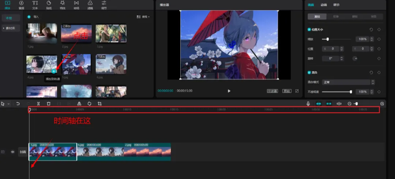Select the crop tool icon
The image size is (395, 179).
[x=99, y=104]
